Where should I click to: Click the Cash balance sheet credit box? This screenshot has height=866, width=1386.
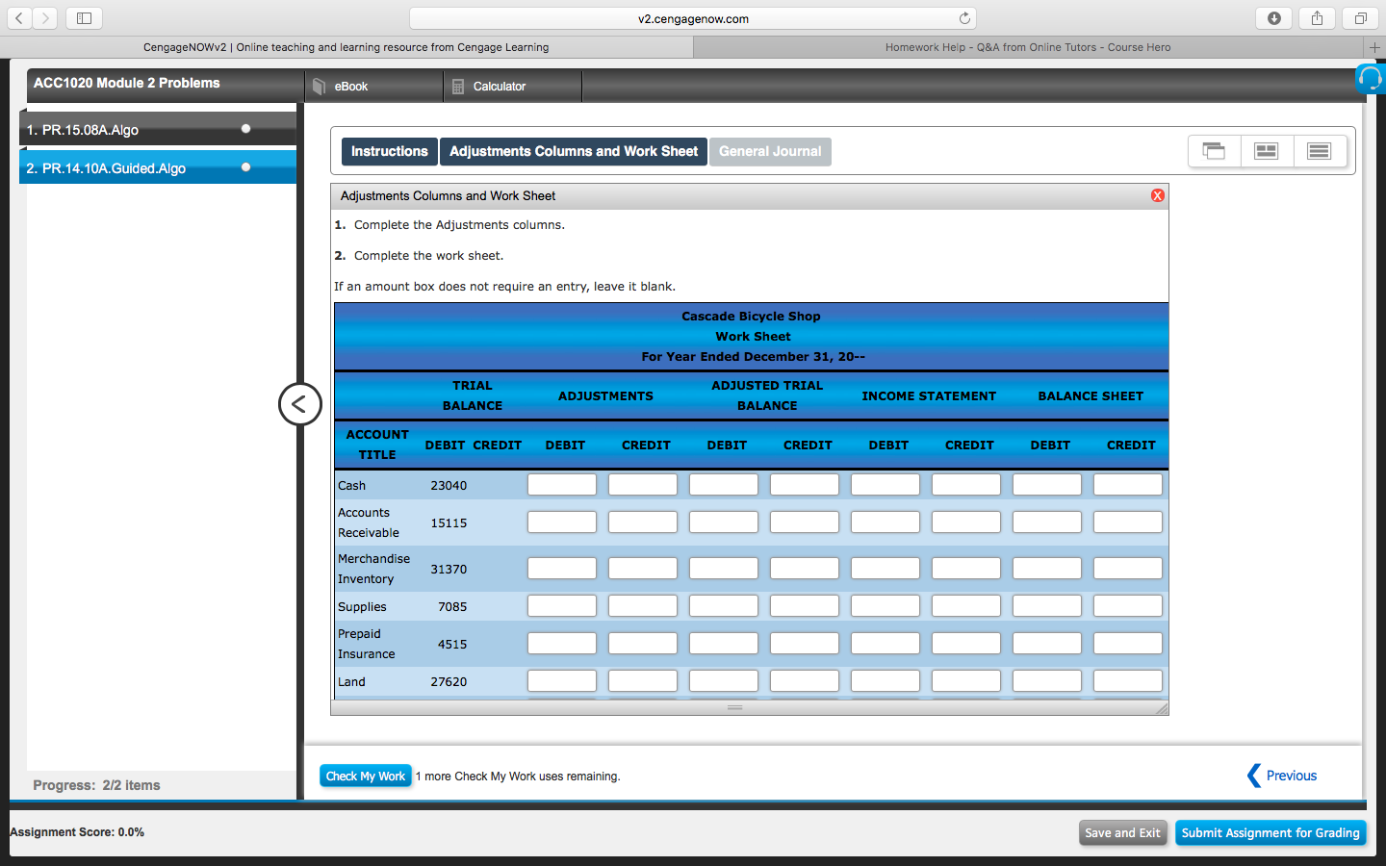coord(1128,485)
